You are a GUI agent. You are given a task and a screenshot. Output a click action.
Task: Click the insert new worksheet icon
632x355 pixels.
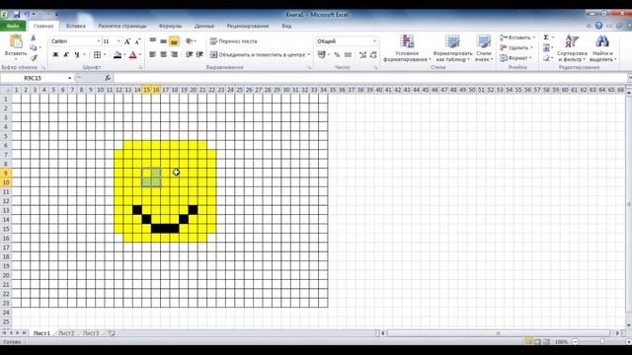pyautogui.click(x=112, y=333)
